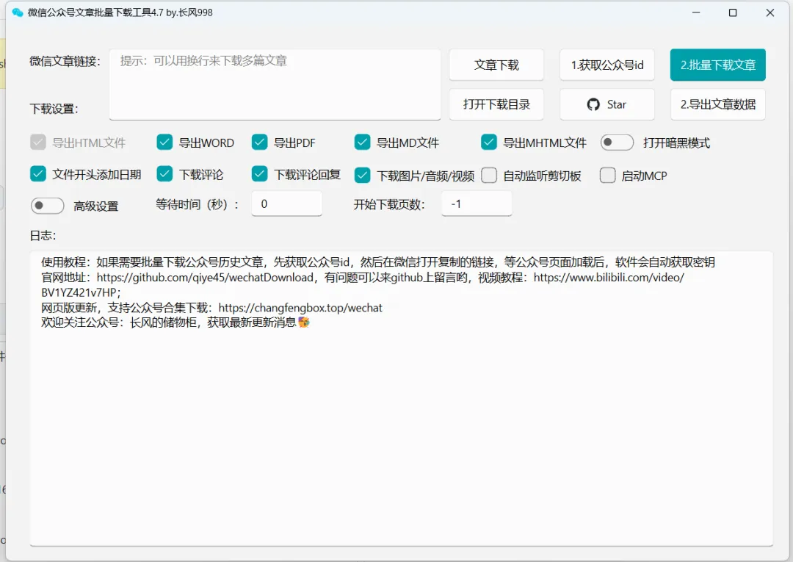Turn on the 打开暗黑模式 switch
Viewport: 793px width, 562px height.
(x=617, y=143)
